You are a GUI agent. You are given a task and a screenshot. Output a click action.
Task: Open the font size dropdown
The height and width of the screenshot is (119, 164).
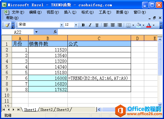click(76, 25)
